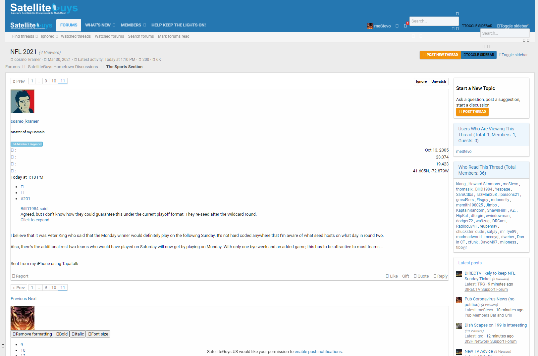Click Remove formatting editor button
The width and height of the screenshot is (538, 356).
tap(32, 334)
